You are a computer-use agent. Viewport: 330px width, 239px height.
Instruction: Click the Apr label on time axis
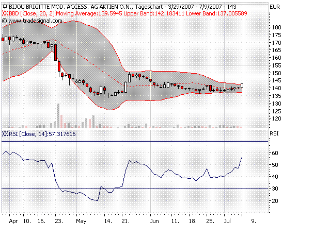pos(13,221)
